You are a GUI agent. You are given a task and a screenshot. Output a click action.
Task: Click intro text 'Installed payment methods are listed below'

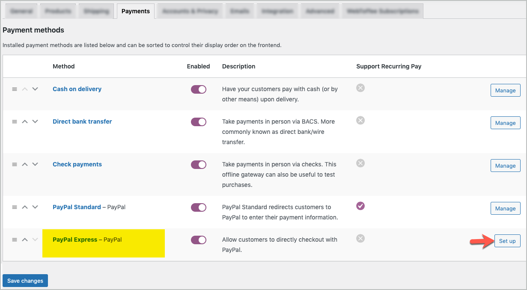pos(142,45)
